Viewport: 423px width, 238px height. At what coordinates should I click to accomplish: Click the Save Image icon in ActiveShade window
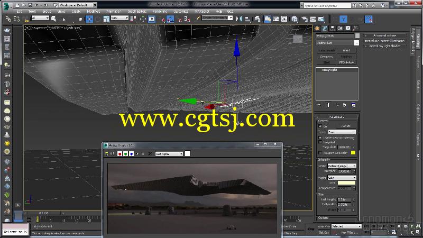[x=107, y=153]
